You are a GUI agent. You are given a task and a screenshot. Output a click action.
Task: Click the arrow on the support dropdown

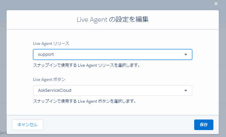point(186,54)
